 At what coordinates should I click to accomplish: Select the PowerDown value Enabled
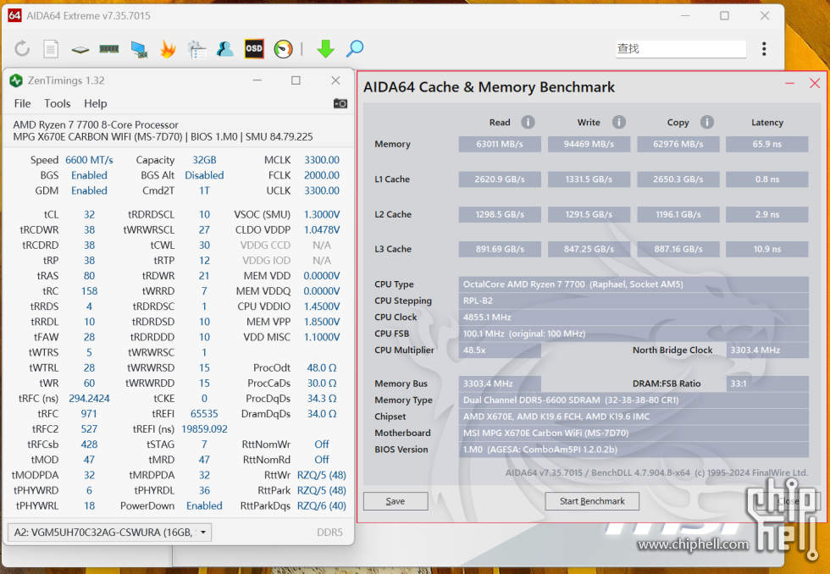(204, 505)
